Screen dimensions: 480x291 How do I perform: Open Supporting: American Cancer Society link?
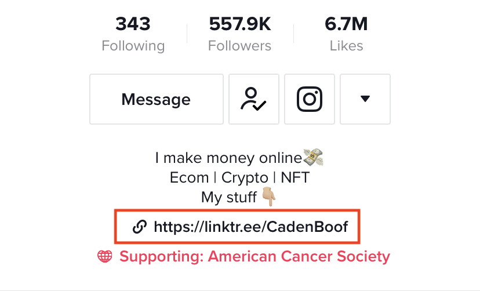(254, 256)
